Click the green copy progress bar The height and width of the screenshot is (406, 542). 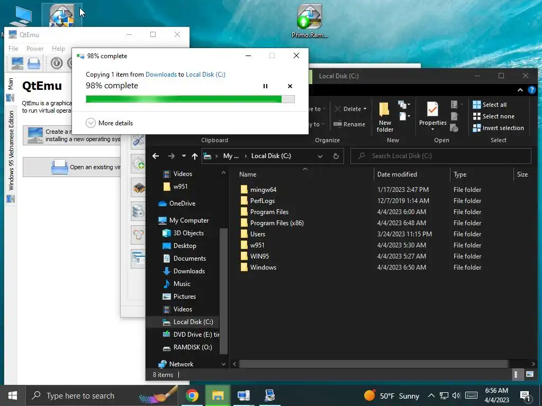click(190, 99)
